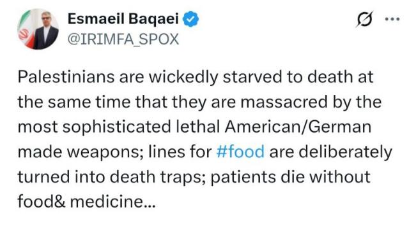The height and width of the screenshot is (233, 409).
Task: Click the 'American/German' text in tweet
Action: pos(298,127)
